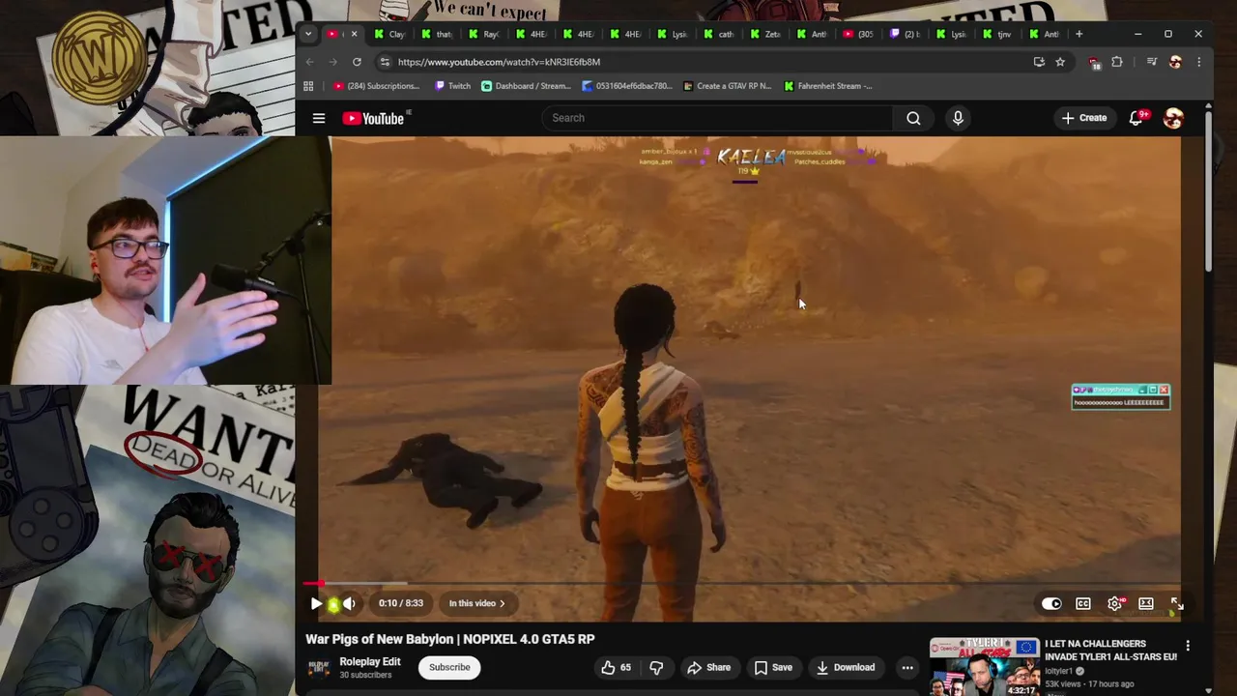This screenshot has height=696, width=1237.
Task: Open a new browser tab
Action: [1079, 34]
